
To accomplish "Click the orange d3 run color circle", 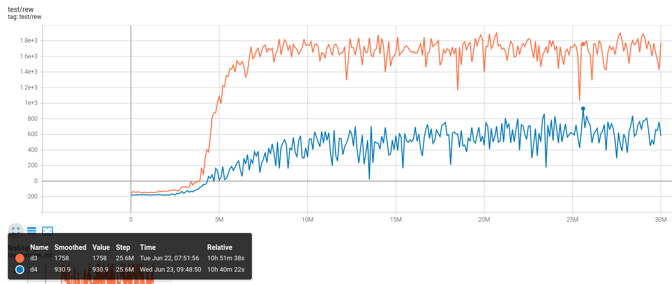I will tap(20, 258).
